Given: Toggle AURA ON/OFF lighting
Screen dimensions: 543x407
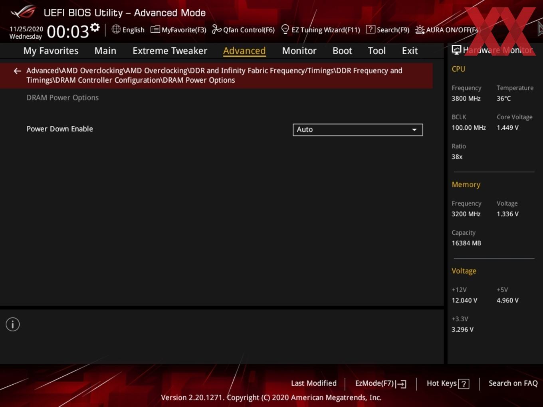Looking at the screenshot, I should point(447,30).
